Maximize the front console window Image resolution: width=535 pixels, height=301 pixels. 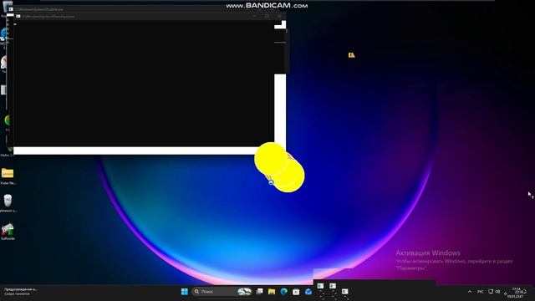[267, 16]
